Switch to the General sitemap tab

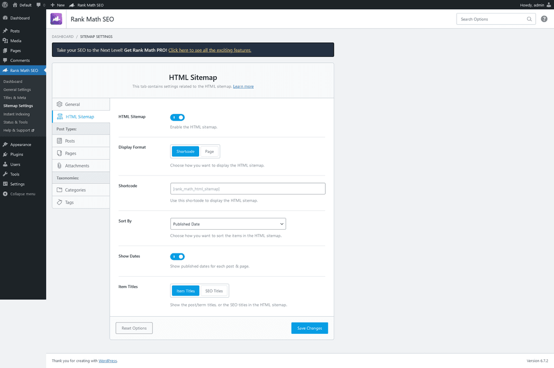pyautogui.click(x=81, y=104)
